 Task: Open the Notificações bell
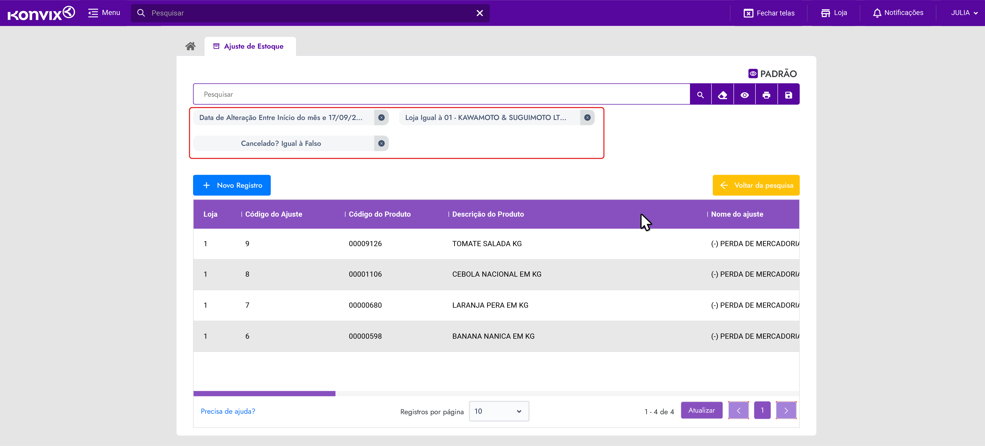point(898,13)
